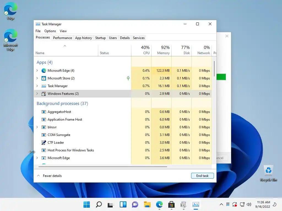Click the Microsoft Edge app icon in Apps list
This screenshot has height=211, width=282.
[44, 71]
